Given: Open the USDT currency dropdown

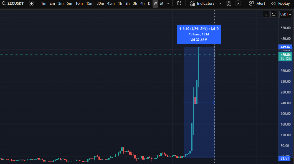Looking at the screenshot, I should [x=285, y=14].
